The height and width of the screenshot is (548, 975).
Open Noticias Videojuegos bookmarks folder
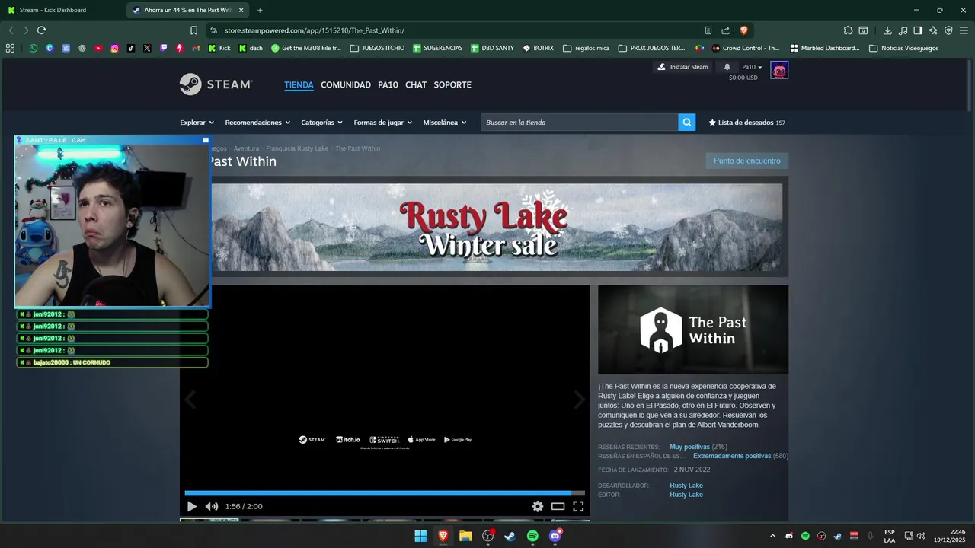click(x=903, y=48)
